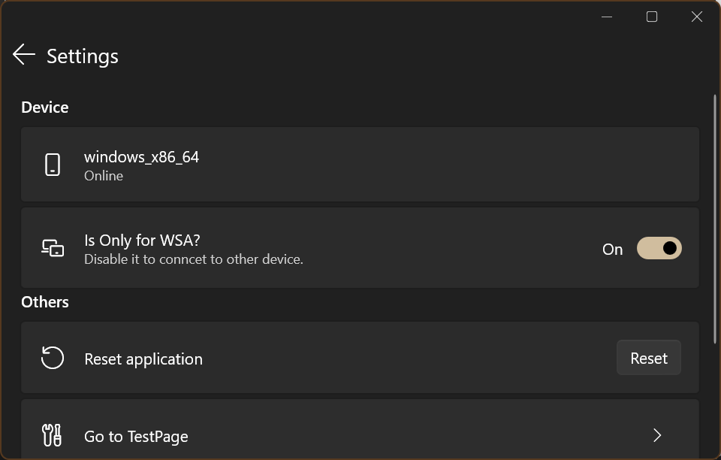This screenshot has height=460, width=721.
Task: Click the Device section header
Action: [44, 107]
